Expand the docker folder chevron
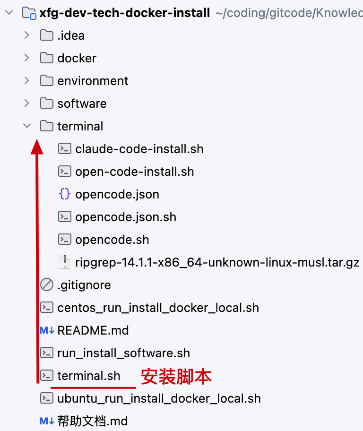Viewport: 363px width, 431px height. [x=27, y=58]
